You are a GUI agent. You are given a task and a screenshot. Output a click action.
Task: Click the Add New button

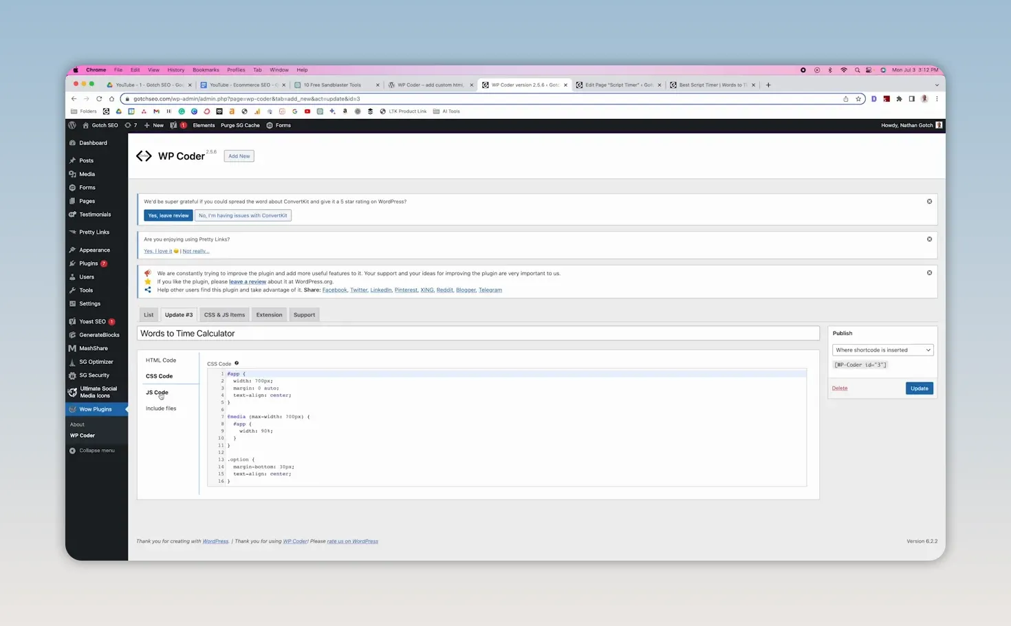point(239,156)
